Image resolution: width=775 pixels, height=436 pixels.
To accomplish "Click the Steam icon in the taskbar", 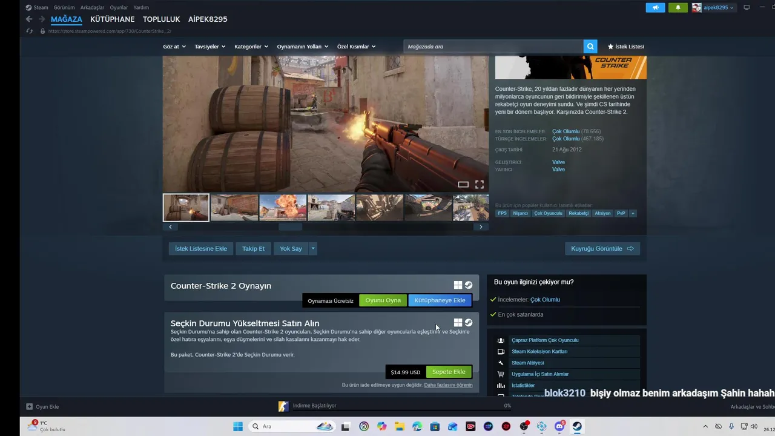I will pos(577,426).
